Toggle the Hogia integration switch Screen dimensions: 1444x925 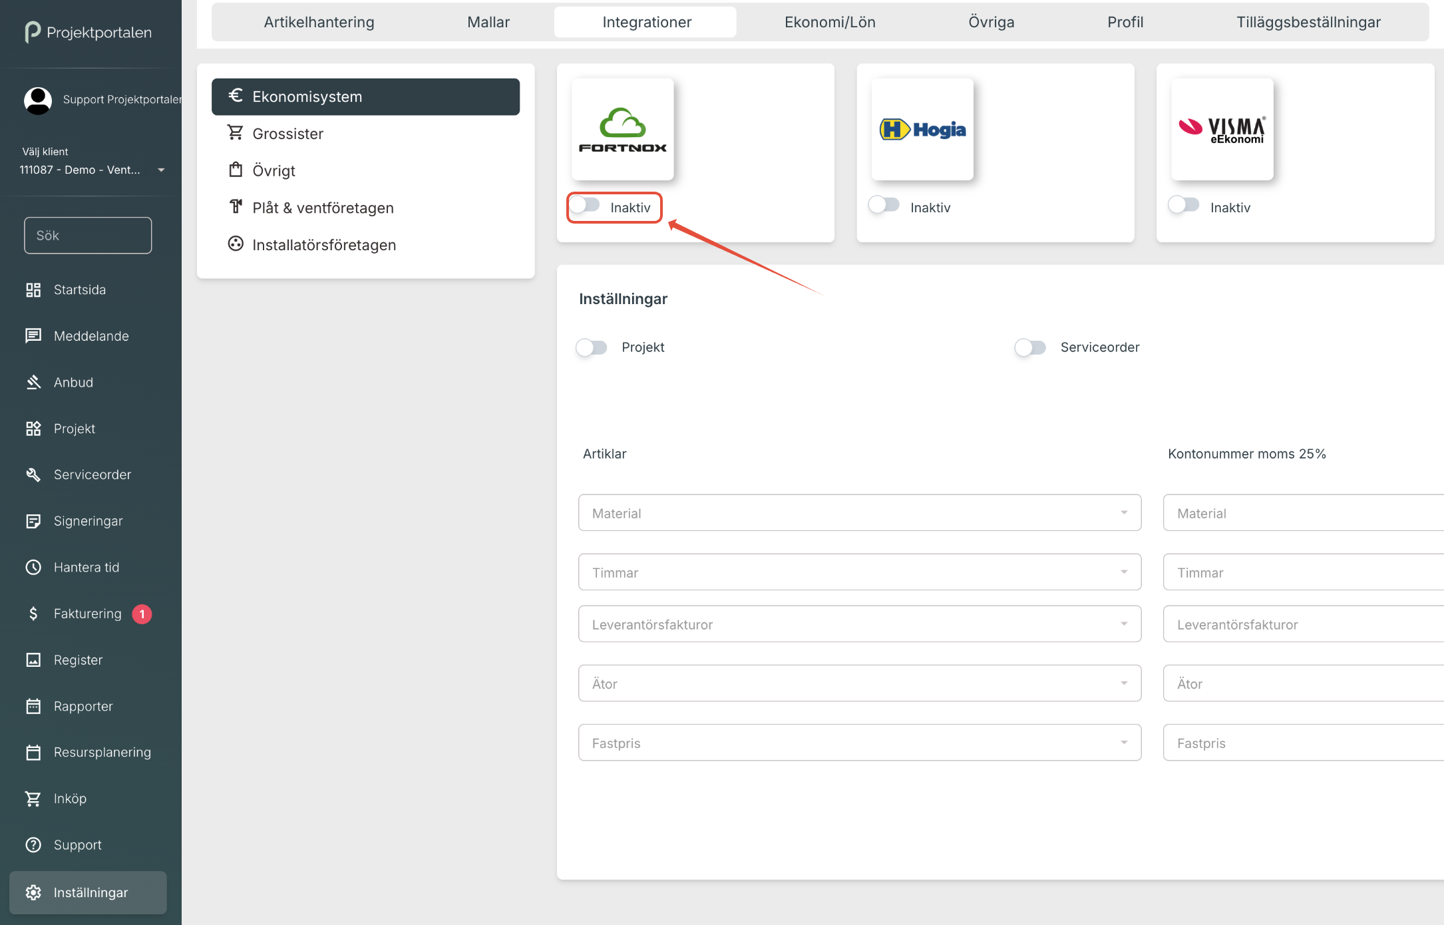click(x=884, y=206)
